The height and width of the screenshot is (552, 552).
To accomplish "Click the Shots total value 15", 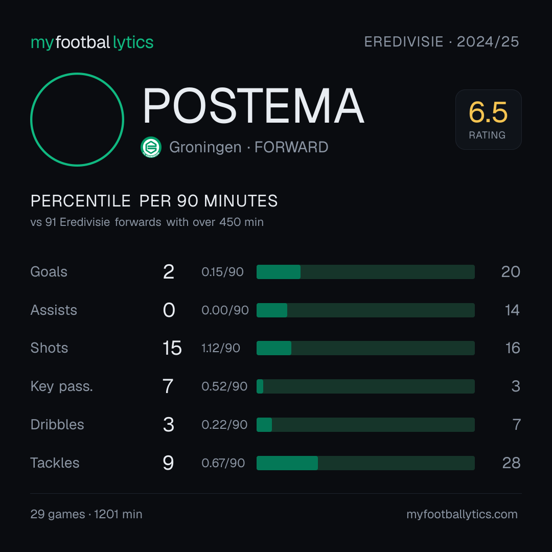I will click(172, 348).
